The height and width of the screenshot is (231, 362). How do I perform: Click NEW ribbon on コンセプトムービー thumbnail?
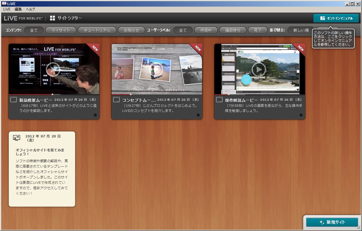click(x=197, y=49)
